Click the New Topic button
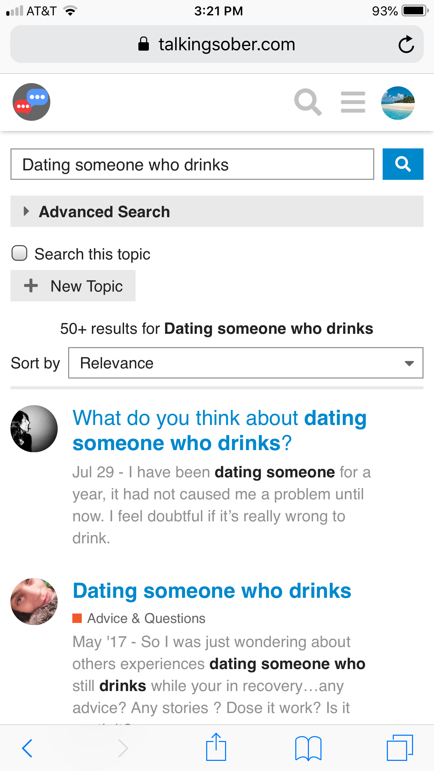Viewport: 434px width, 771px height. [73, 286]
